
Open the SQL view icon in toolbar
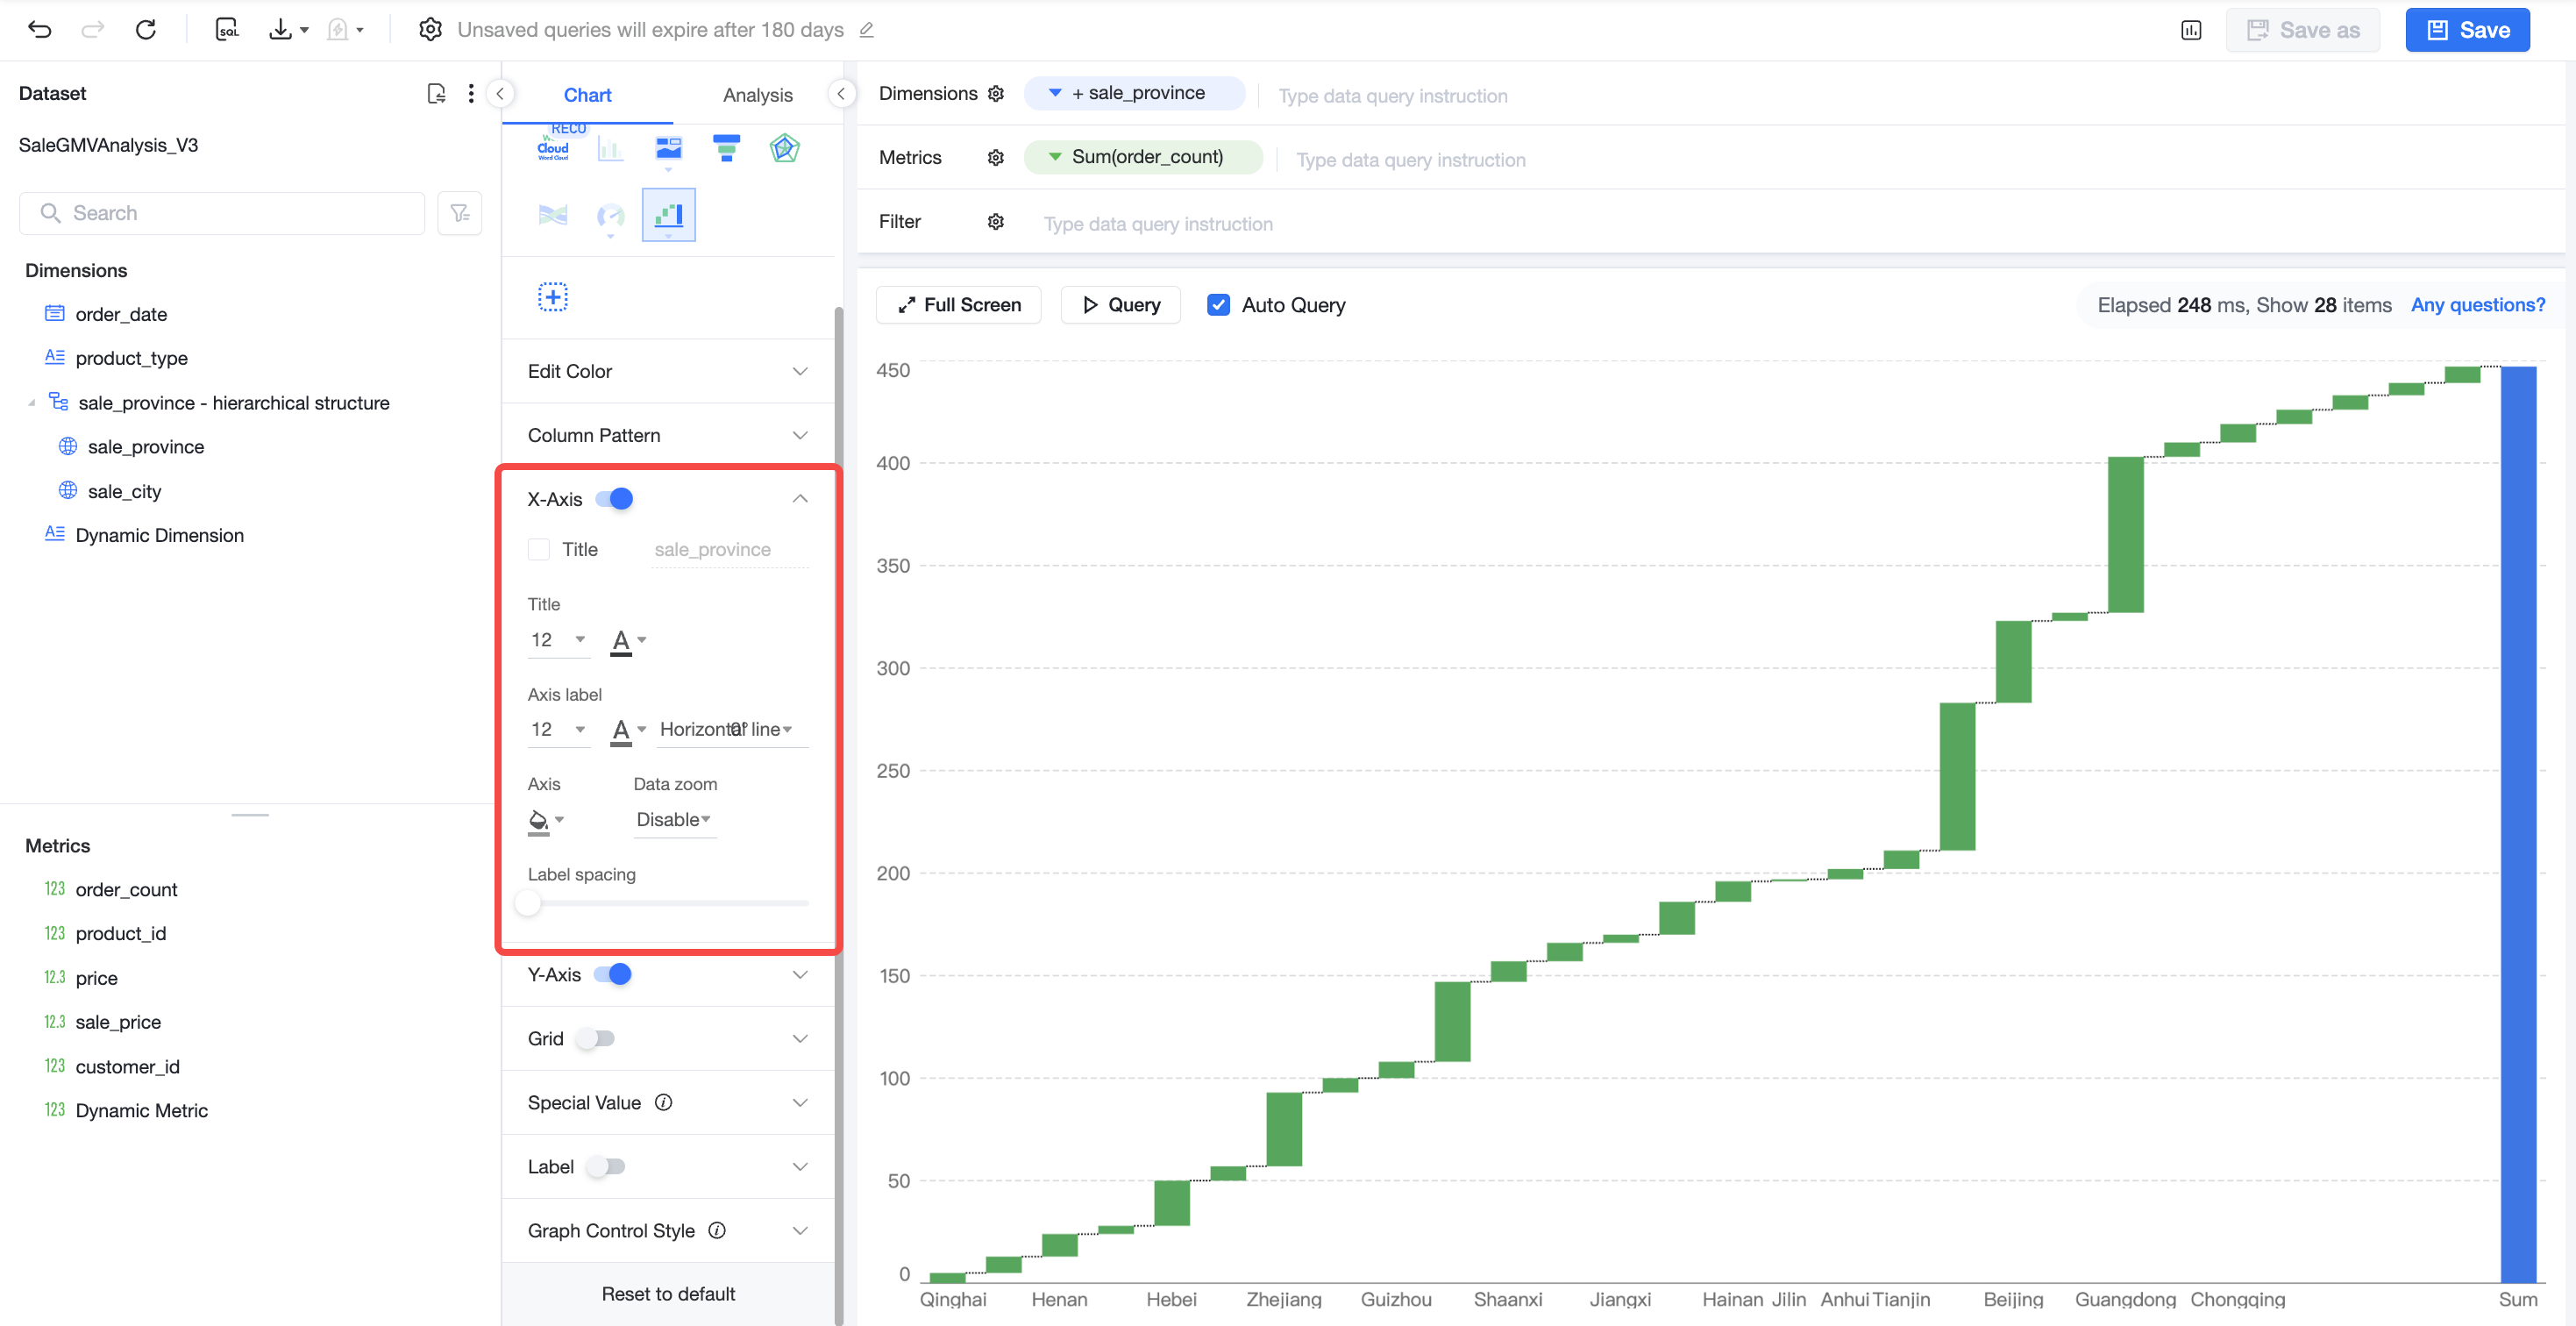(227, 30)
